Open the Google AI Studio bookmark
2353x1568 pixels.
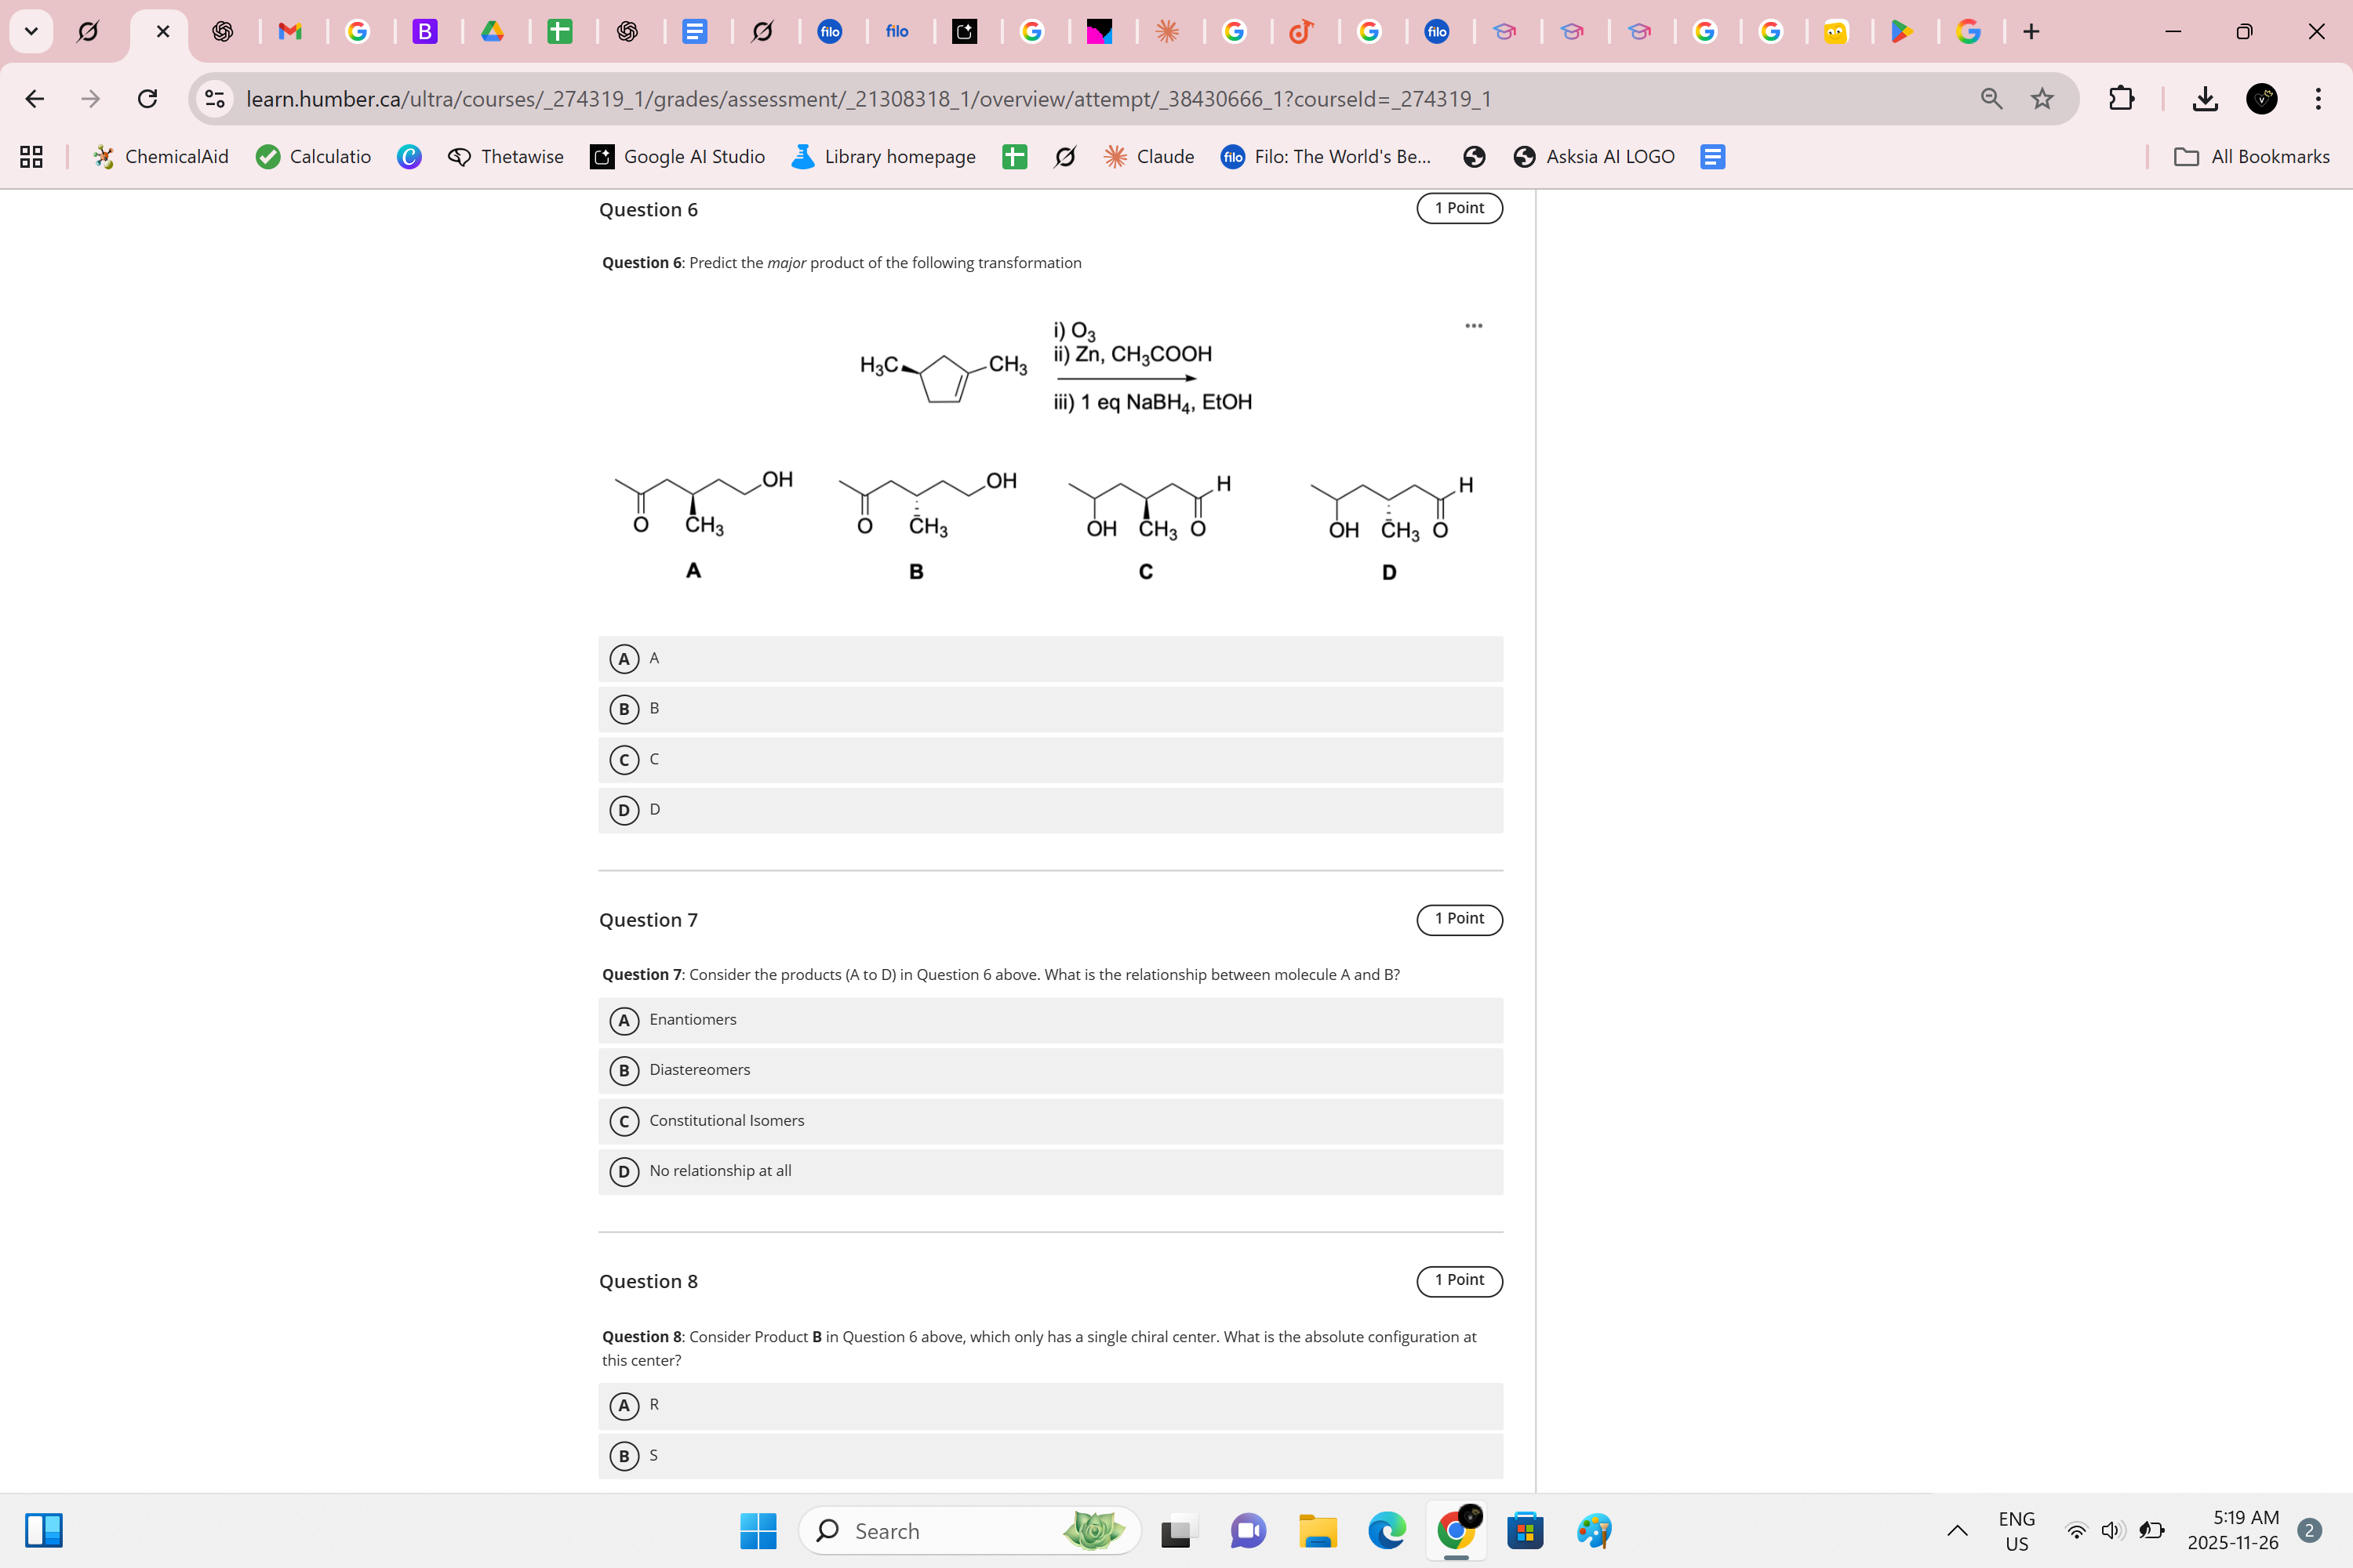(678, 156)
